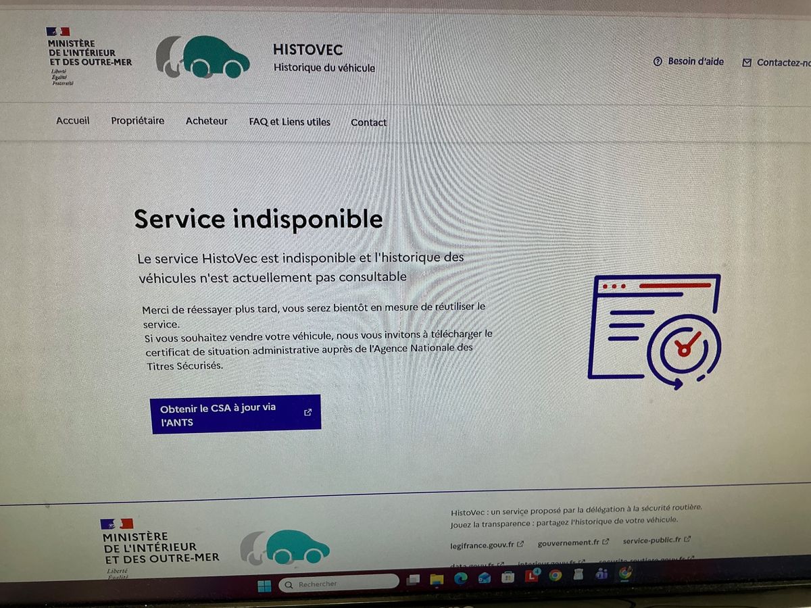The height and width of the screenshot is (608, 811).
Task: Open Besoin d'aide help link
Action: click(x=689, y=61)
